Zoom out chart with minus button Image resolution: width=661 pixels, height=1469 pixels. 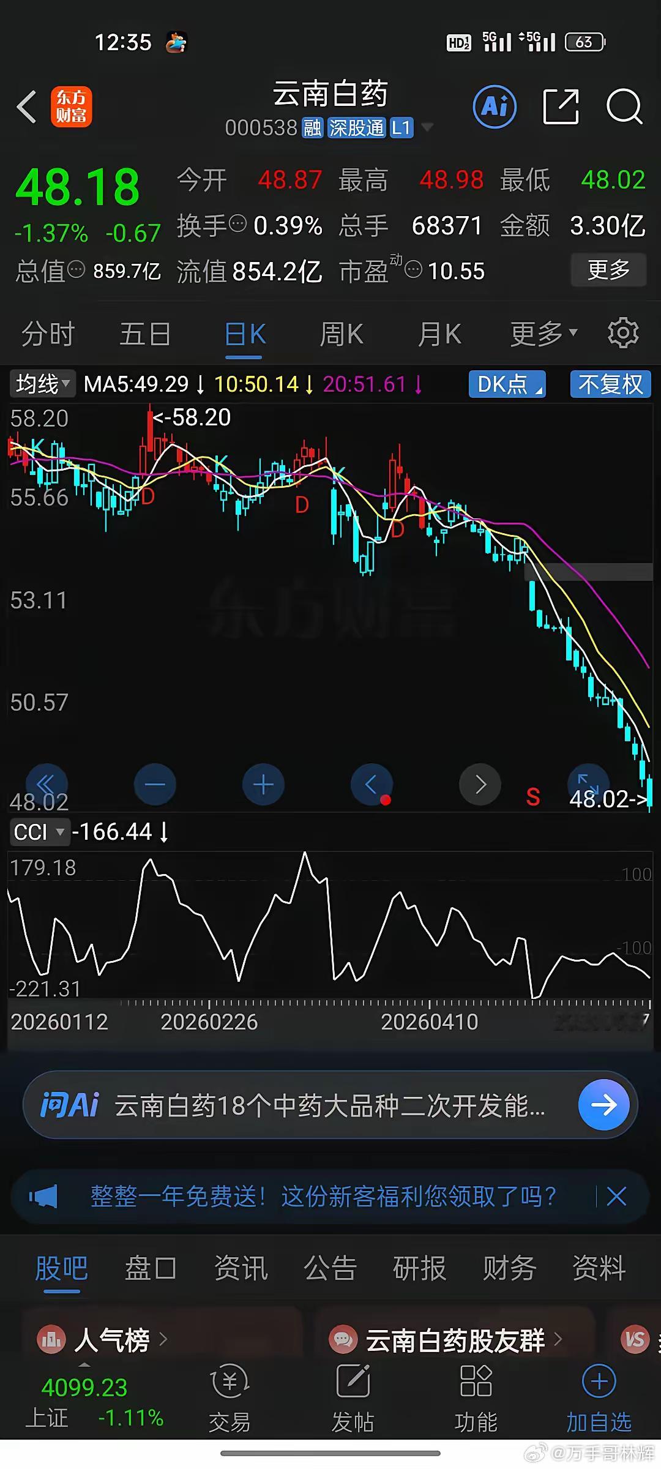[155, 785]
